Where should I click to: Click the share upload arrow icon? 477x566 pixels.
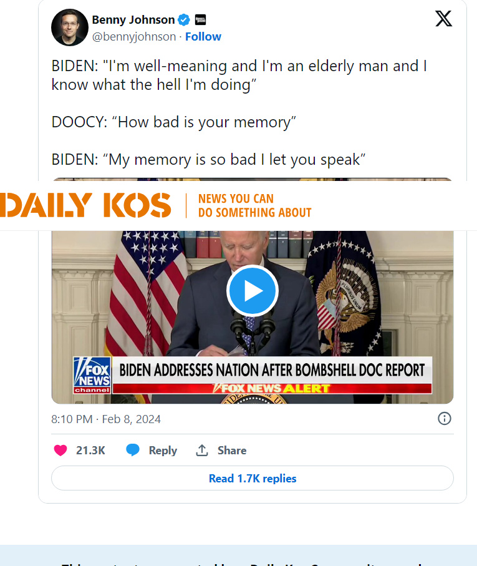point(202,450)
